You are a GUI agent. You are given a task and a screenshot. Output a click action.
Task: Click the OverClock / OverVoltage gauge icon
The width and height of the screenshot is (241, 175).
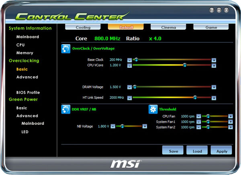pyautogui.click(x=66, y=49)
